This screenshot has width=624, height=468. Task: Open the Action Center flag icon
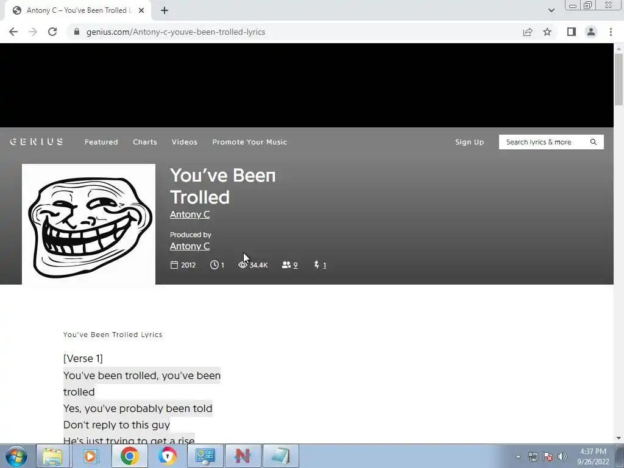548,456
